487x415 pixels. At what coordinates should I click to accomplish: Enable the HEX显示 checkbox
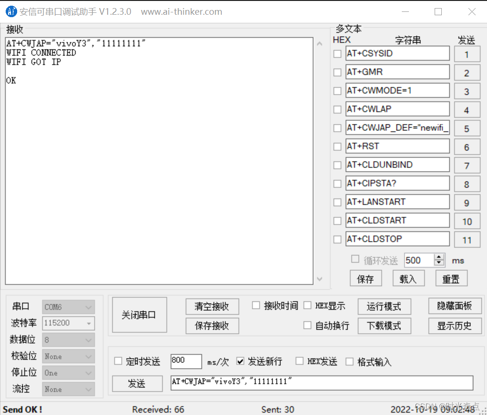tap(307, 306)
